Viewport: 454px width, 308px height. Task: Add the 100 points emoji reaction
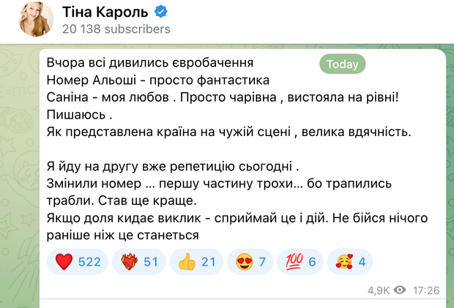(300, 262)
